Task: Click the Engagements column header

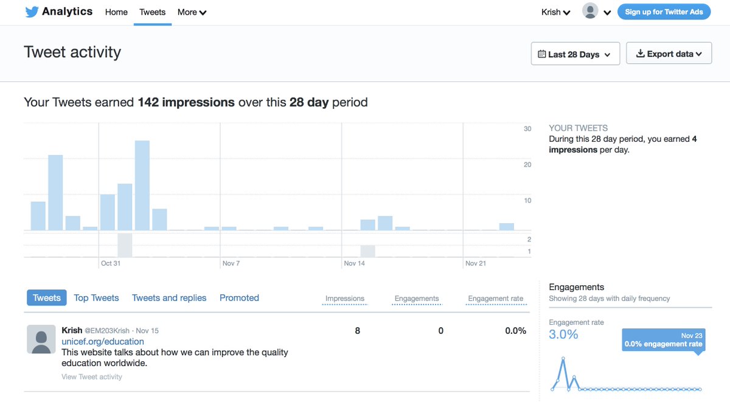Action: pyautogui.click(x=417, y=299)
